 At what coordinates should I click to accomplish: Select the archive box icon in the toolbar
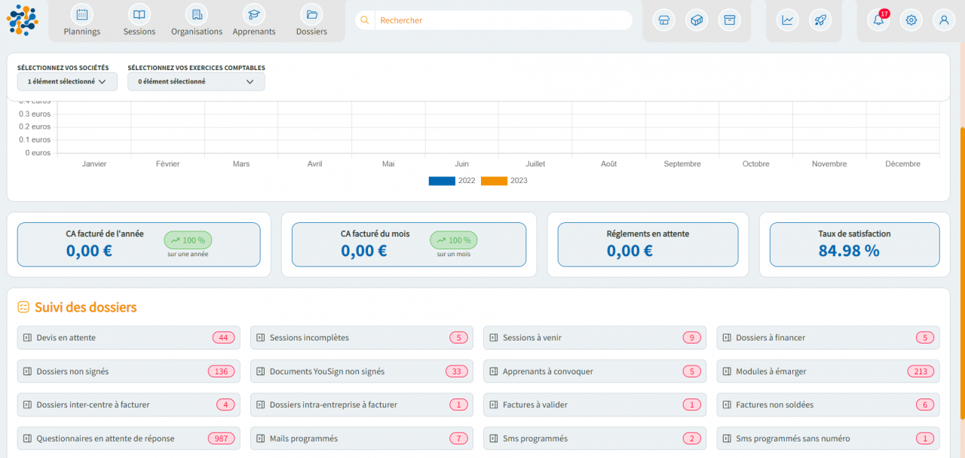coord(729,20)
